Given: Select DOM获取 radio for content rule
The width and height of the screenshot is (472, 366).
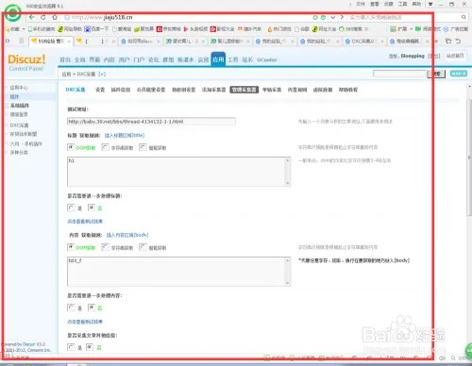Looking at the screenshot, I should [71, 247].
